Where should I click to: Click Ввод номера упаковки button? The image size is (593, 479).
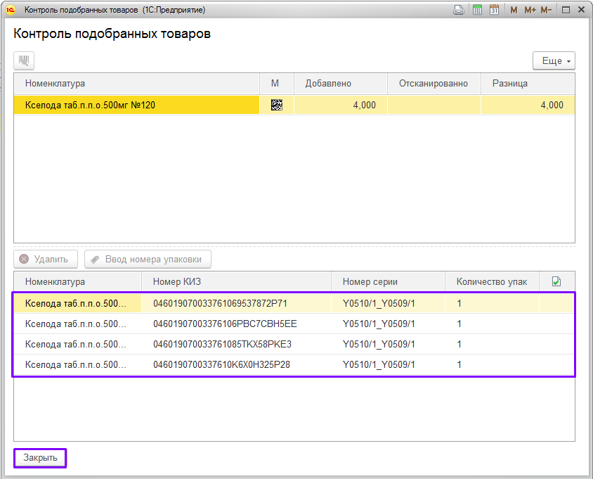[148, 260]
